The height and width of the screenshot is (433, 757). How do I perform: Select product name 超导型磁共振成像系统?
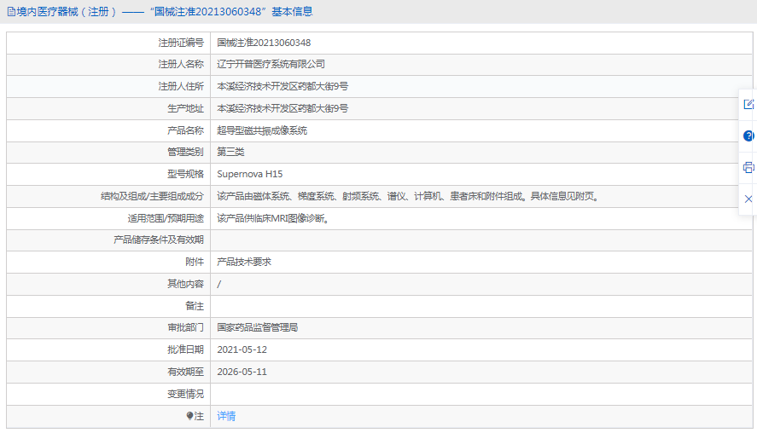262,130
